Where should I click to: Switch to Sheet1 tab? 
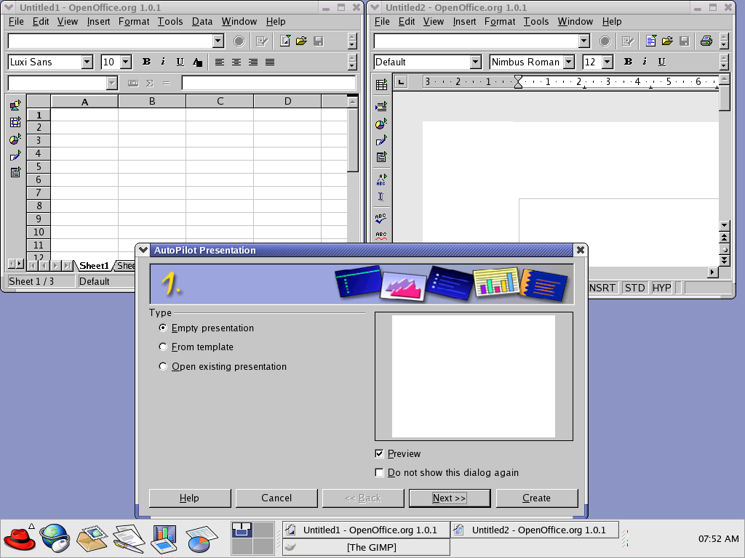pos(94,266)
